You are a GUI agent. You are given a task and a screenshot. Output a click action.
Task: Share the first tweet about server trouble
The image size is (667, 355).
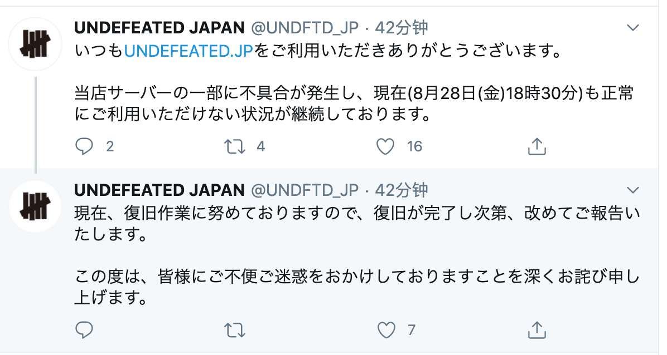pos(536,146)
